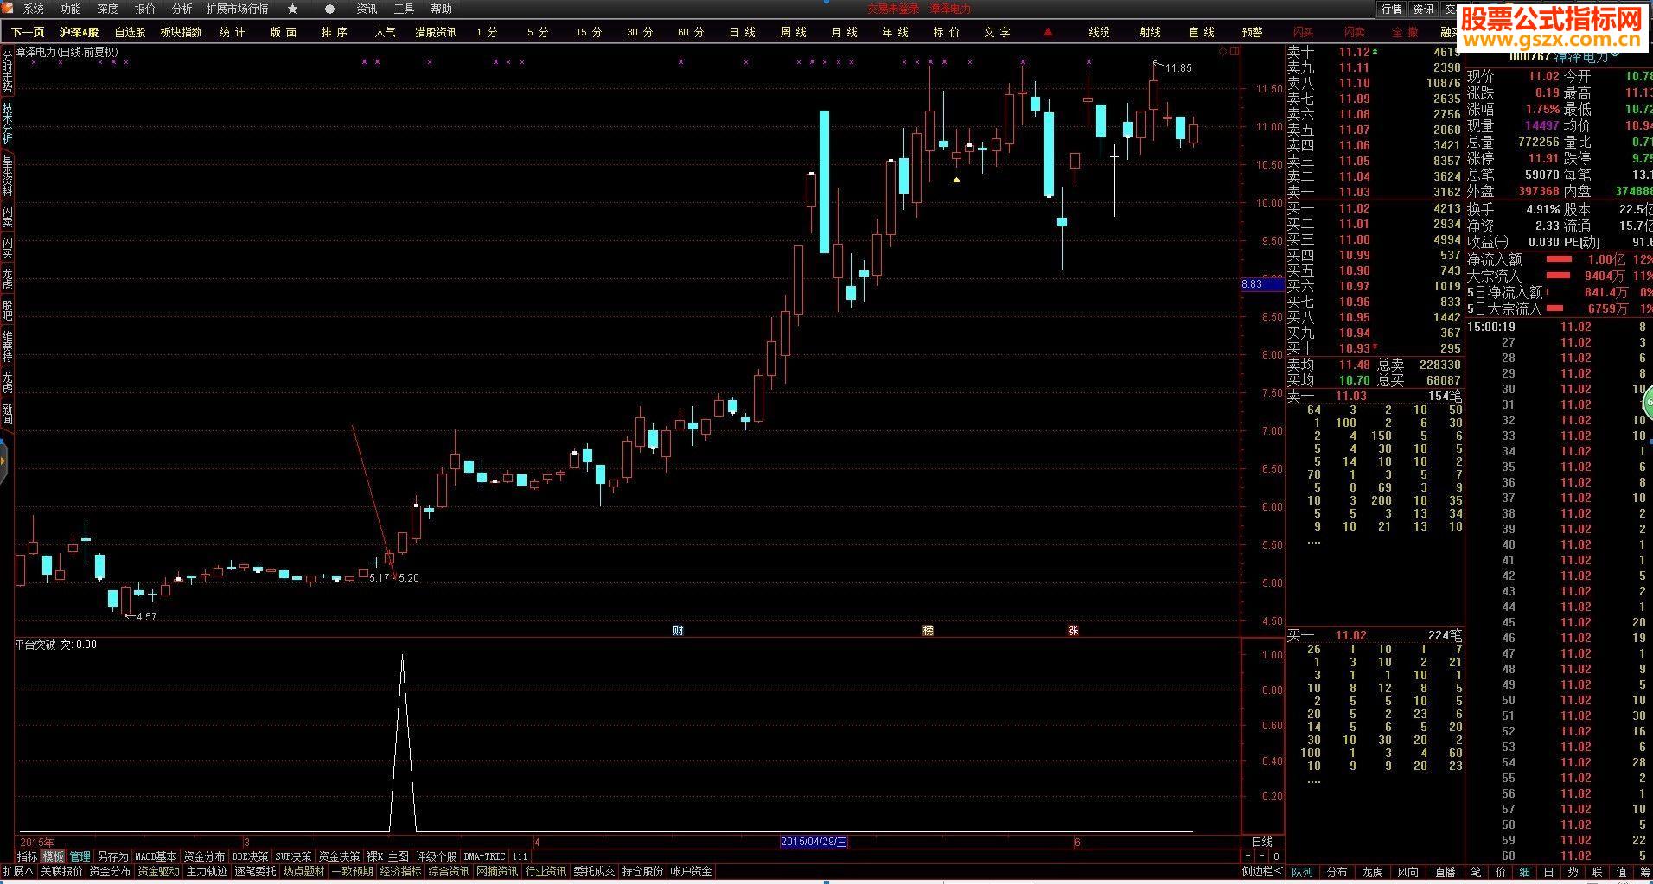Switch to the 直播 panel tab
Viewport: 1653px width, 884px height.
1445,872
